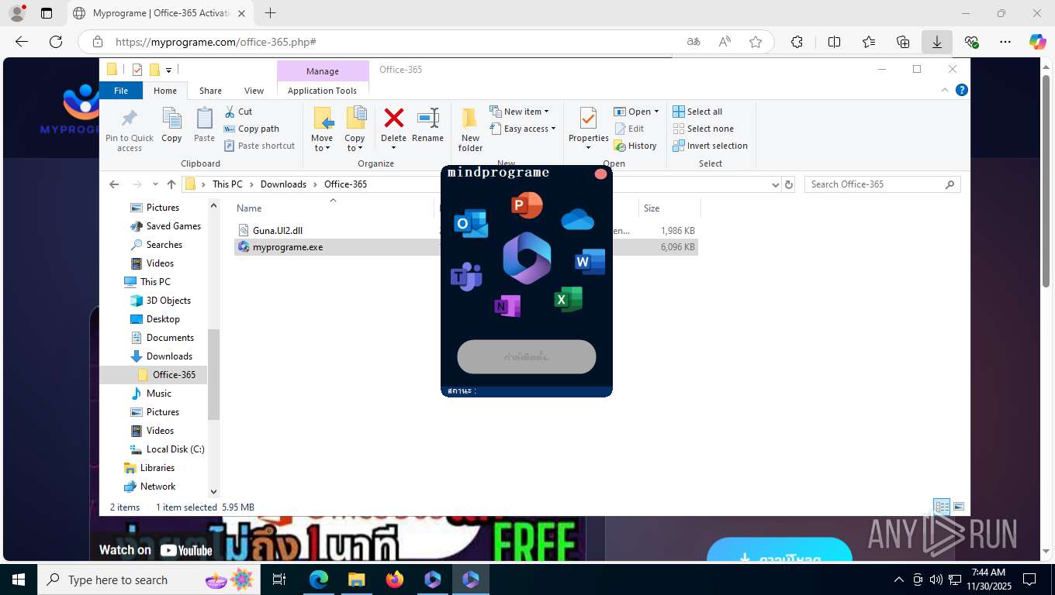The height and width of the screenshot is (595, 1055).
Task: Go up one folder level
Action: pos(171,184)
